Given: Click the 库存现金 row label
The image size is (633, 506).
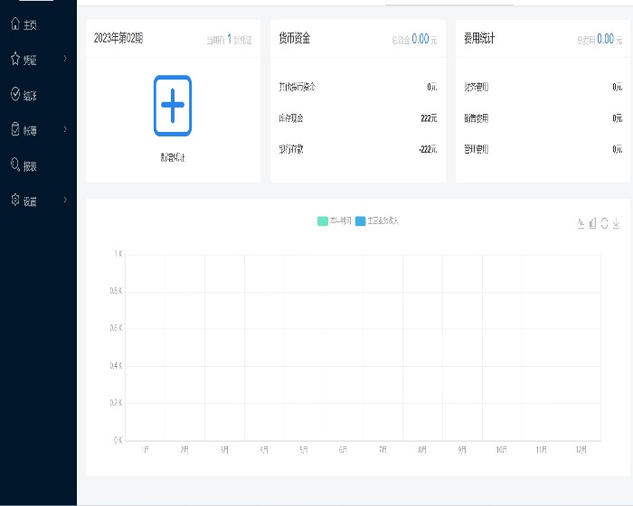Looking at the screenshot, I should click(x=291, y=118).
